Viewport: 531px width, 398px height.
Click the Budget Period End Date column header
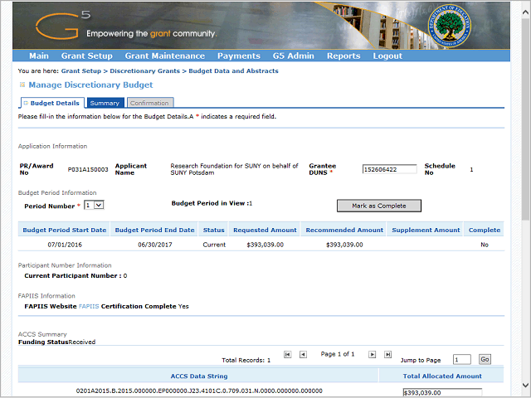(155, 231)
